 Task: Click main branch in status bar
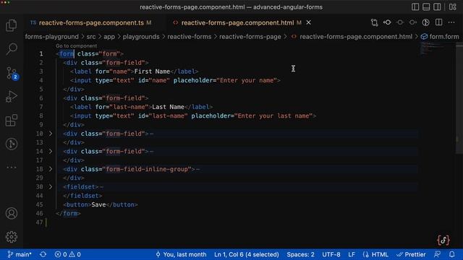point(20,254)
